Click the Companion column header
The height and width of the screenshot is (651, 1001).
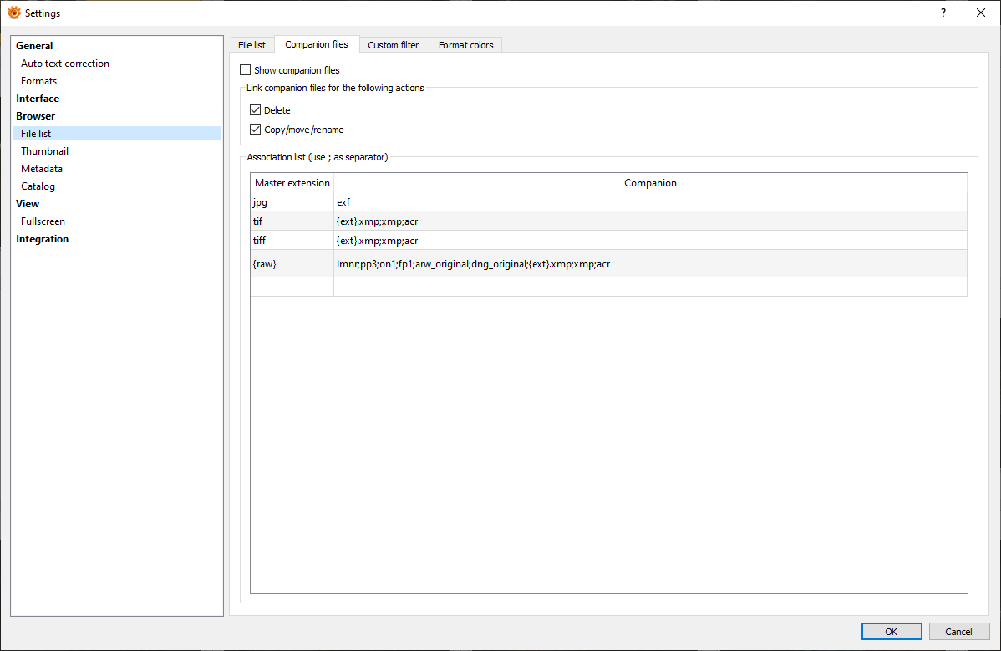[650, 183]
